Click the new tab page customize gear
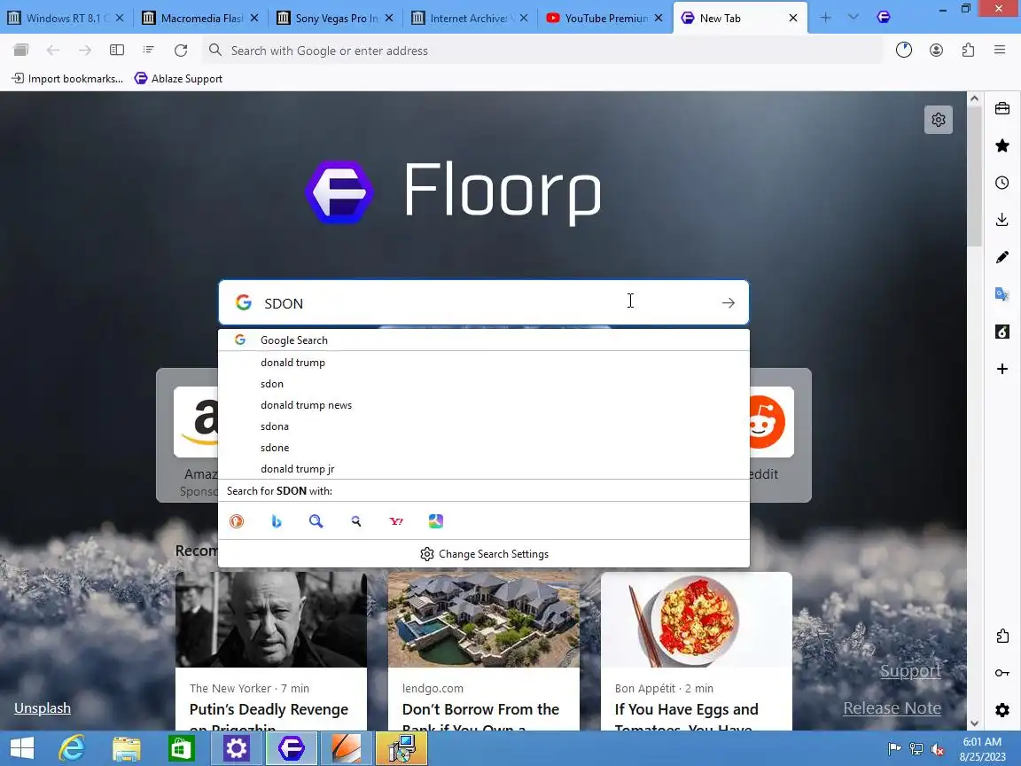The height and width of the screenshot is (766, 1021). pyautogui.click(x=939, y=120)
